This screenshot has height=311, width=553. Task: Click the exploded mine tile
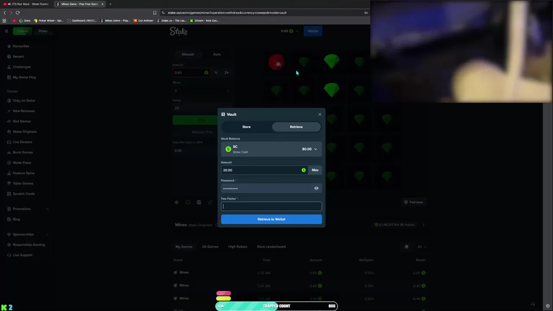[276, 63]
